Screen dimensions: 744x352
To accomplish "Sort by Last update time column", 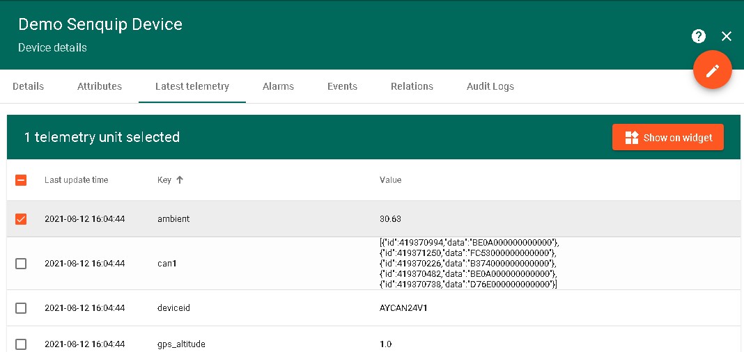I will pos(77,180).
